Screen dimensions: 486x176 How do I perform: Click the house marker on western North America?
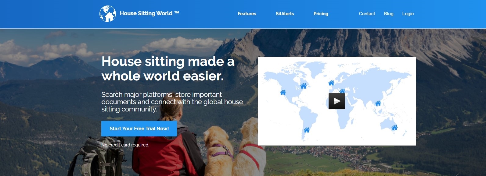283,92
